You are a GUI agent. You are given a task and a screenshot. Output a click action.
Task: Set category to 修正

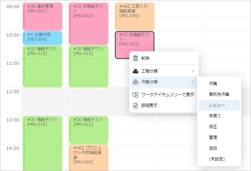pos(213,127)
